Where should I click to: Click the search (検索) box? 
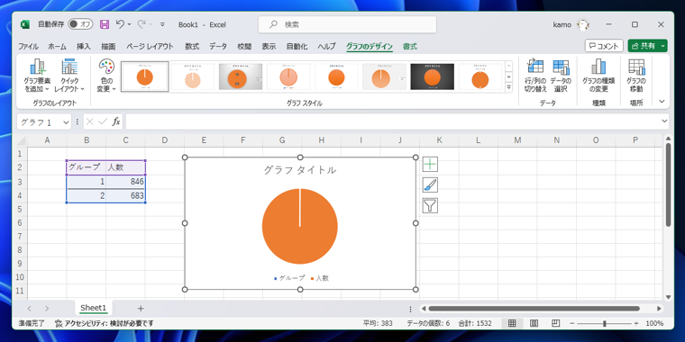[x=347, y=25]
